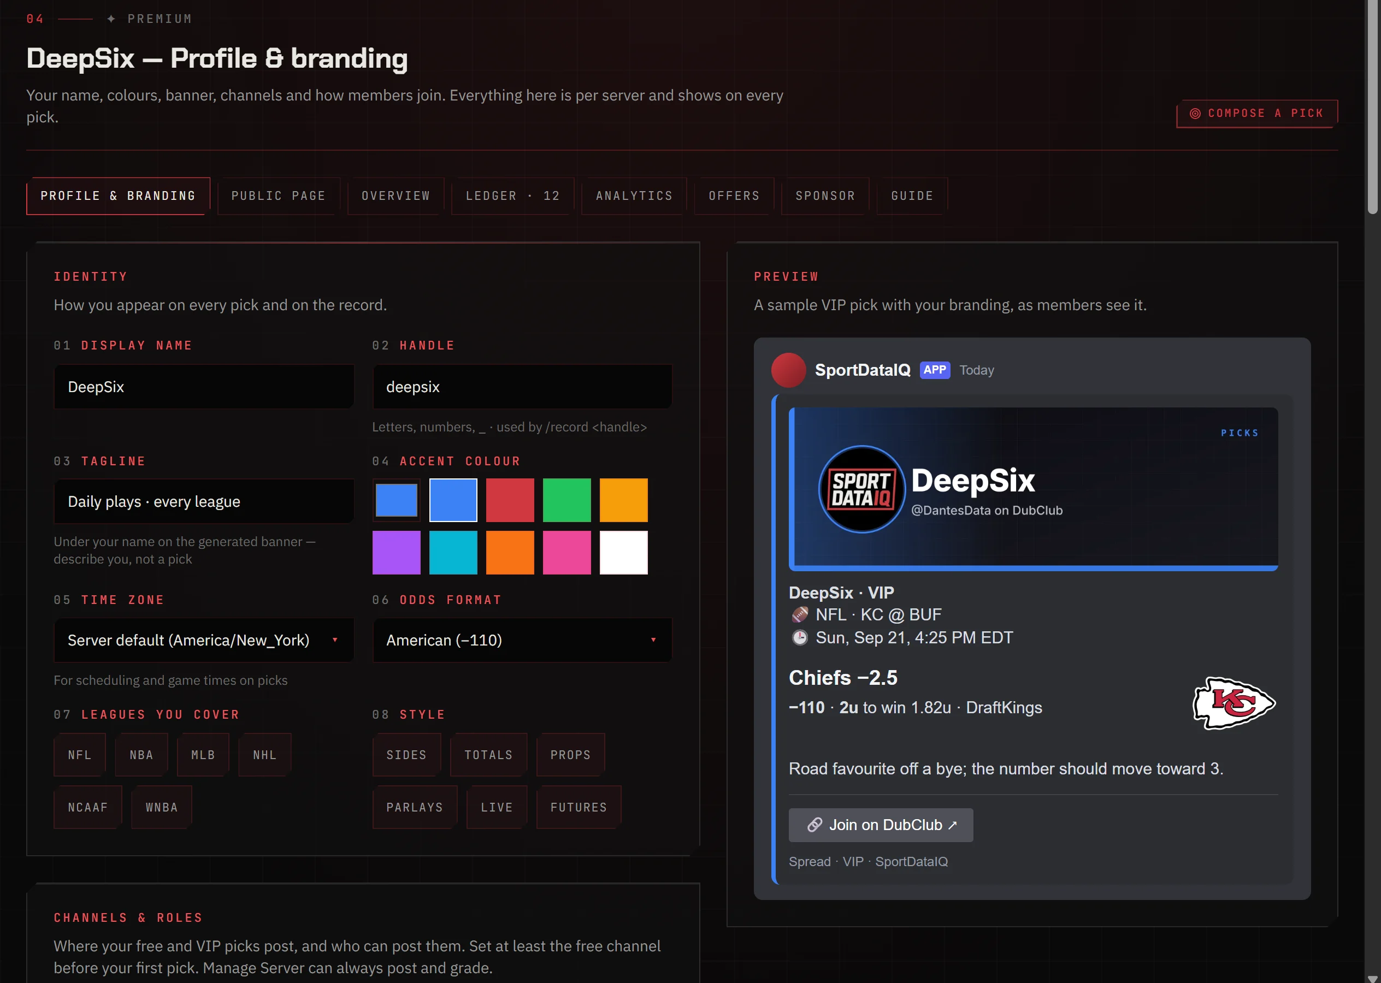Screen dimensions: 1381x983
Task: Click the Compose a Pick target icon
Action: coord(1195,114)
